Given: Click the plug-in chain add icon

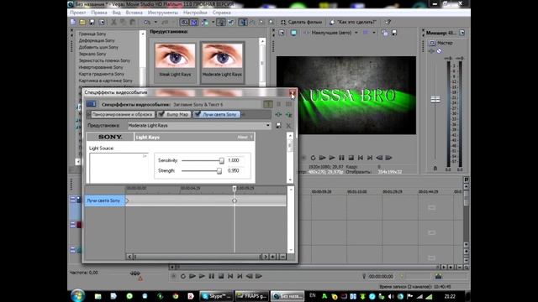Looking at the screenshot, I should click(278, 114).
